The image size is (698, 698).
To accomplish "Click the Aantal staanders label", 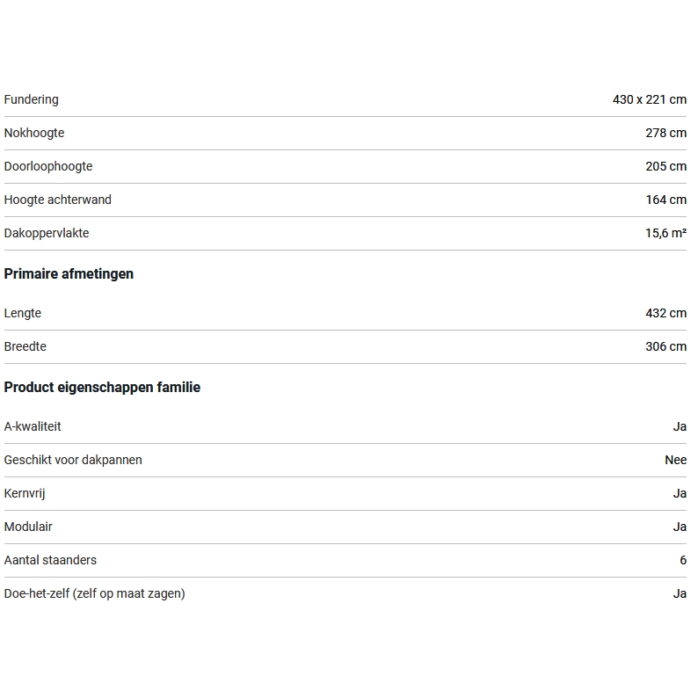I will (x=50, y=561).
